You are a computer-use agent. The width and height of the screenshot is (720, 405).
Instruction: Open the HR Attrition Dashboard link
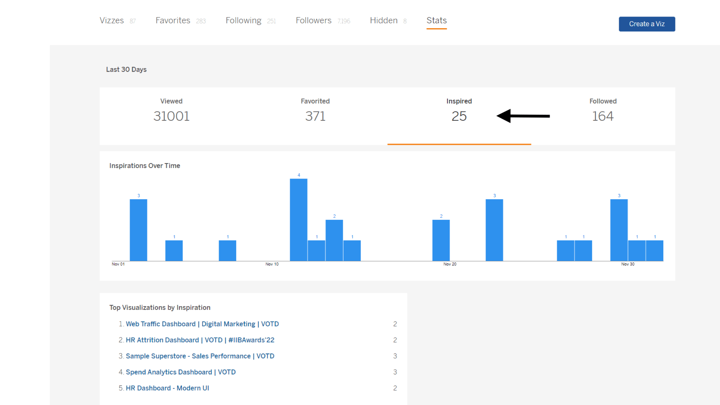click(200, 340)
